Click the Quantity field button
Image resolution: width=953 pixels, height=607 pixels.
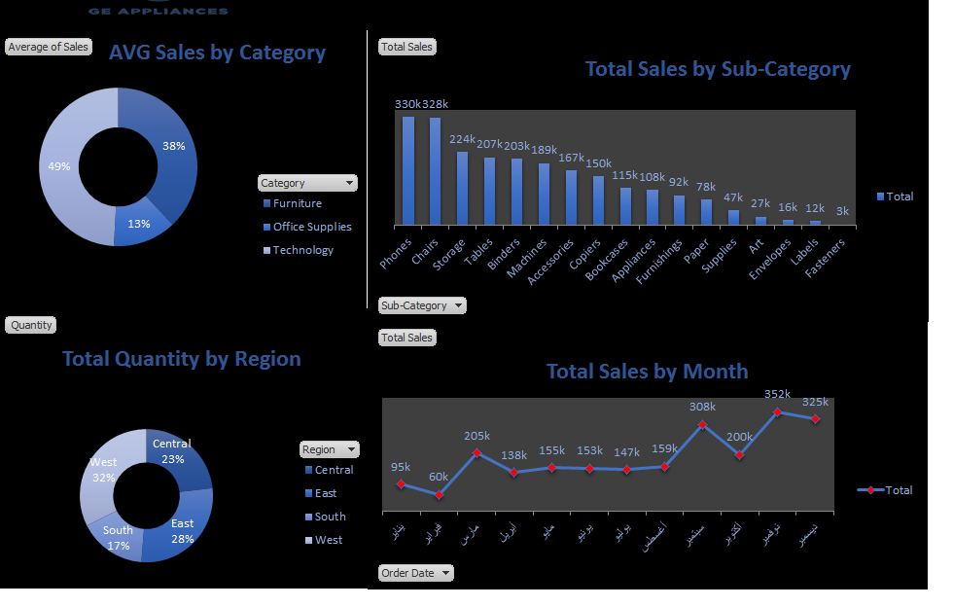tap(32, 325)
